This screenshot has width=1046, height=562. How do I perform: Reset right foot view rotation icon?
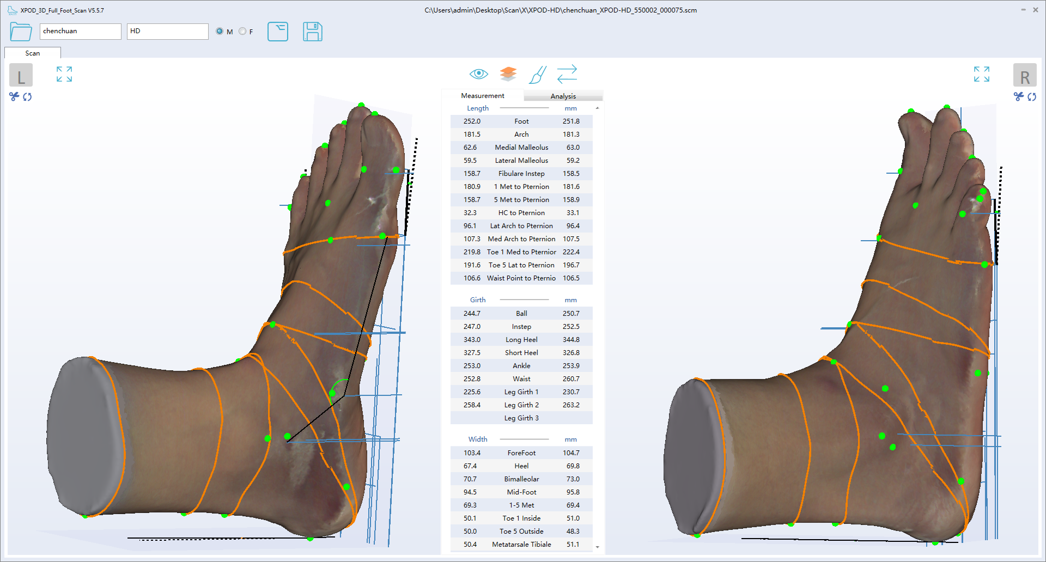point(1032,97)
